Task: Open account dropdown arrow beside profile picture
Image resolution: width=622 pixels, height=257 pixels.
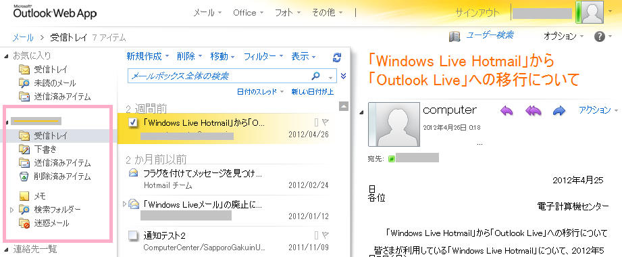Action: pos(611,11)
